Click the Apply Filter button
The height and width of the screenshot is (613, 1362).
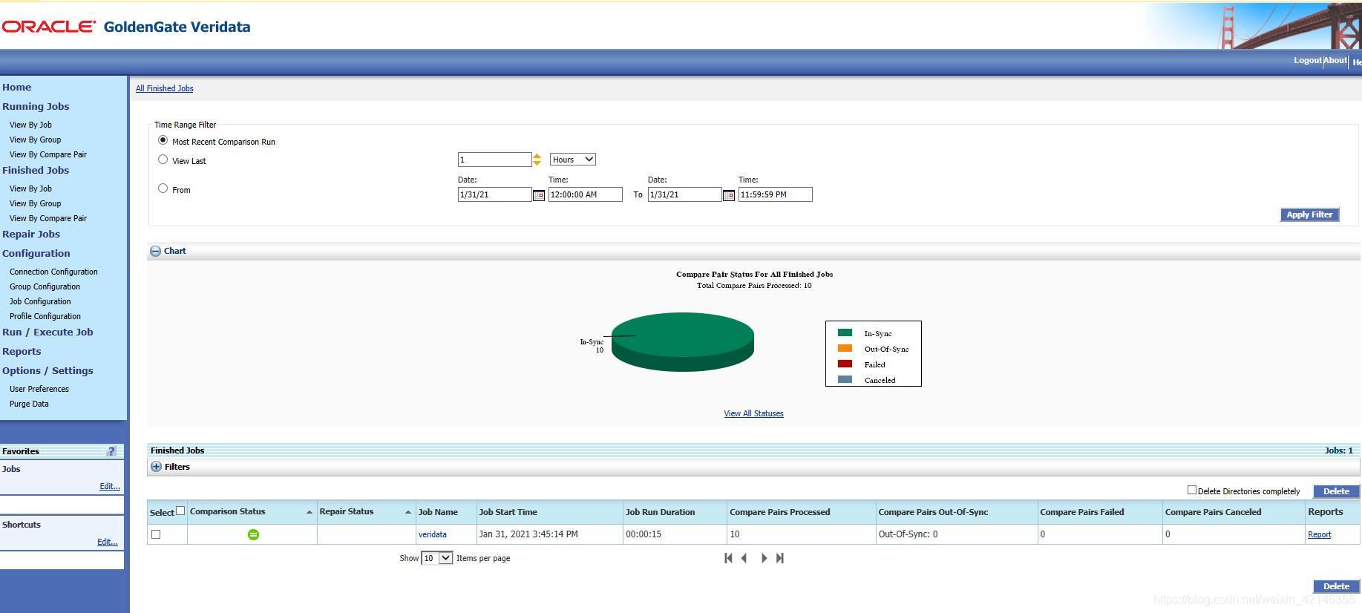coord(1309,214)
